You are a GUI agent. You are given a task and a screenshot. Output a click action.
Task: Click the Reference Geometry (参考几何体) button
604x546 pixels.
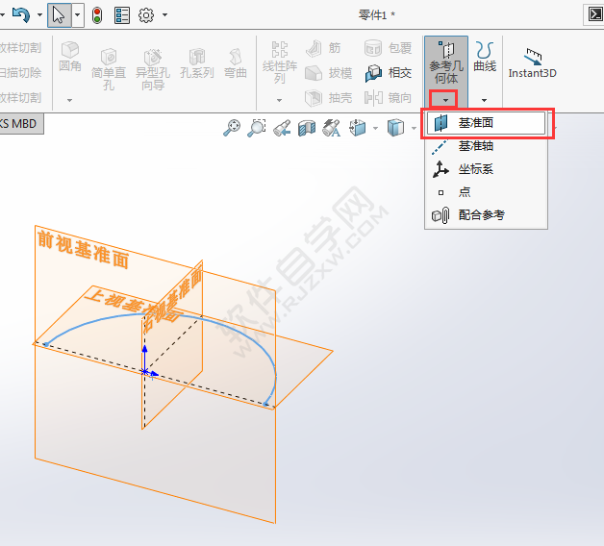[446, 62]
